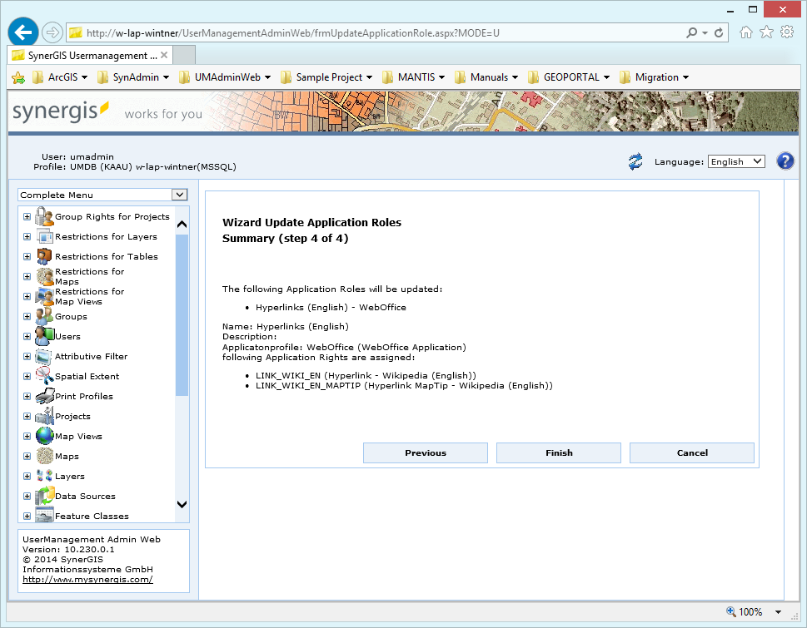The width and height of the screenshot is (807, 628).
Task: Click the language refresh arrows icon
Action: tap(635, 161)
